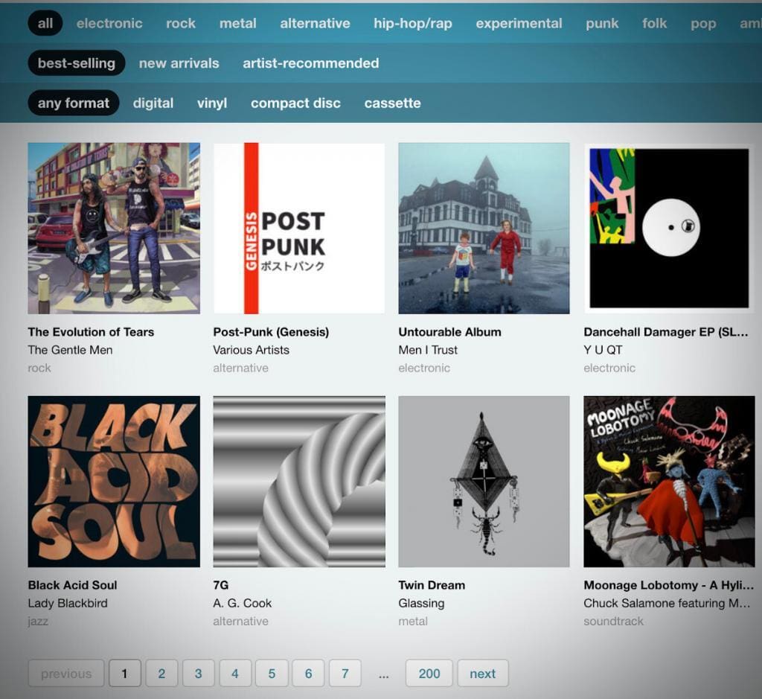Screen dimensions: 762x699
Task: Click "electronic" label under Y U QT
Action: [609, 368]
